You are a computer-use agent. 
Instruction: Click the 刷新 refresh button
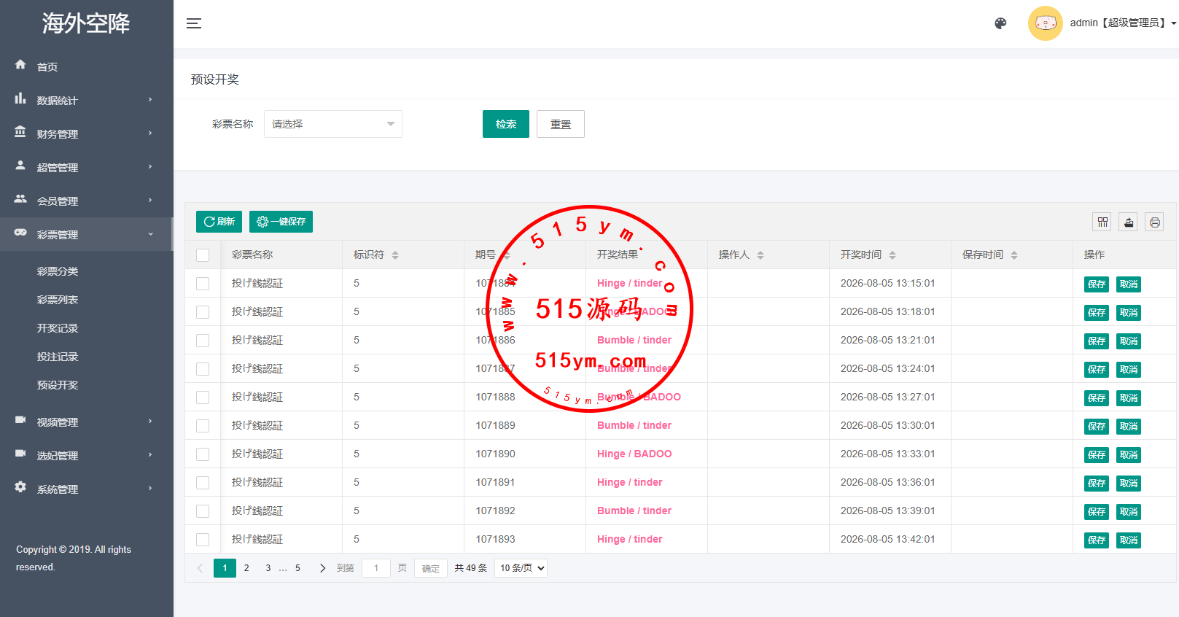coord(219,222)
